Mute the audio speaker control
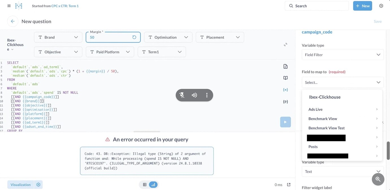Screen dimensions: 390x190 click(x=194, y=95)
